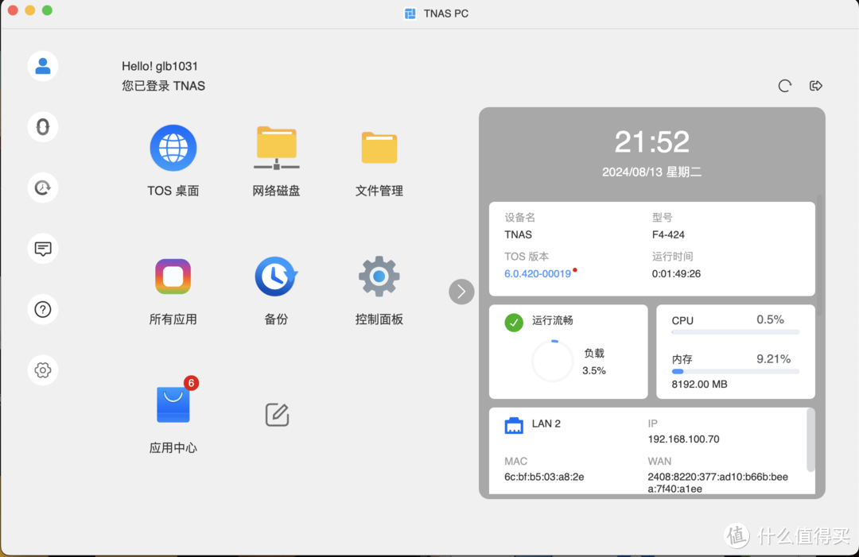Screen dimensions: 859x557
Task: Expand the panel using the right chevron arrow
Action: click(x=461, y=292)
